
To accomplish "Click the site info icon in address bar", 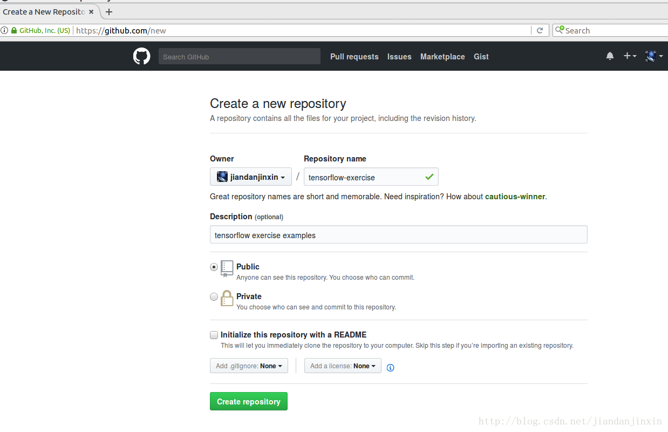I will (x=4, y=30).
